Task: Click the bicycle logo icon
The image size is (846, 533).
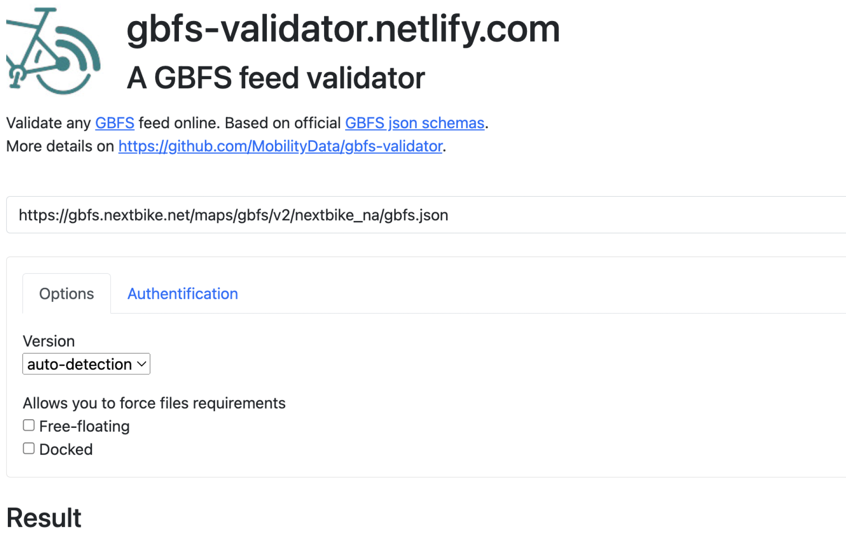Action: (x=53, y=51)
